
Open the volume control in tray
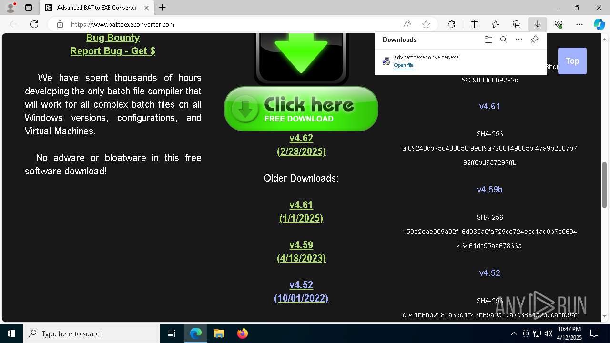tap(548, 333)
